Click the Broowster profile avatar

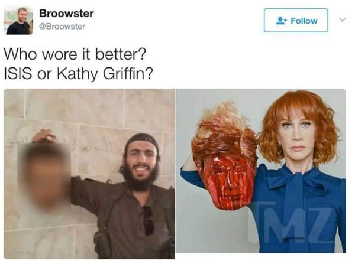click(x=18, y=20)
